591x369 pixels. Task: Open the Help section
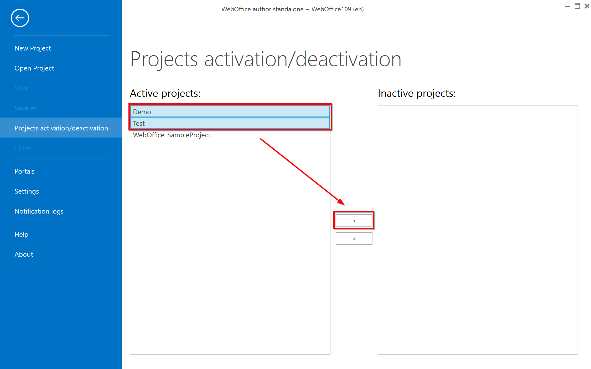21,234
